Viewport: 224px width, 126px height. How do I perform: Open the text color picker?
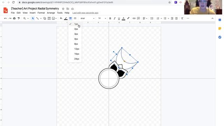pos(124,19)
